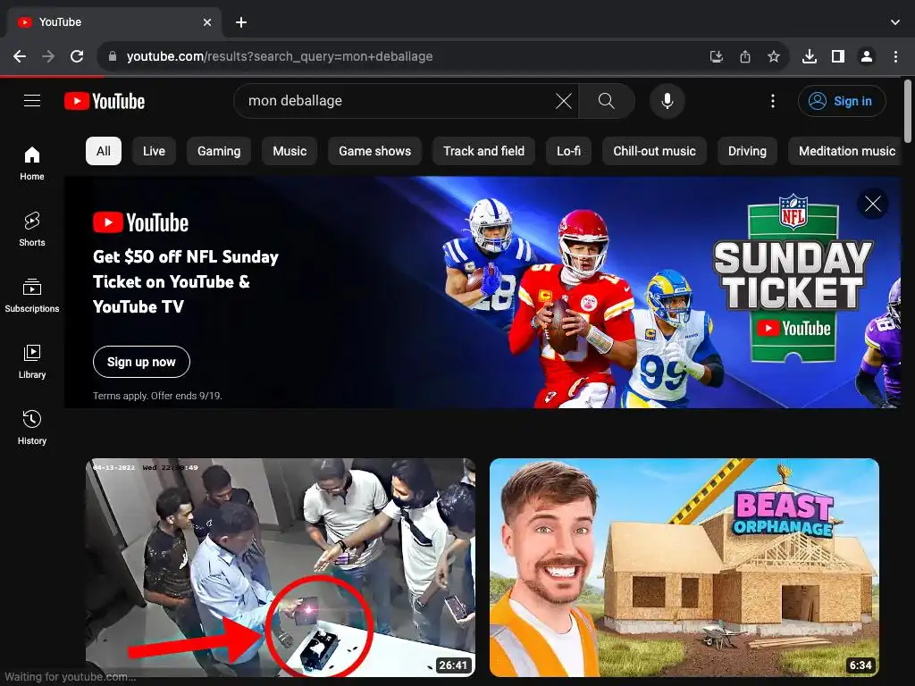Open browser downloads icon
This screenshot has height=686, width=915.
click(809, 56)
